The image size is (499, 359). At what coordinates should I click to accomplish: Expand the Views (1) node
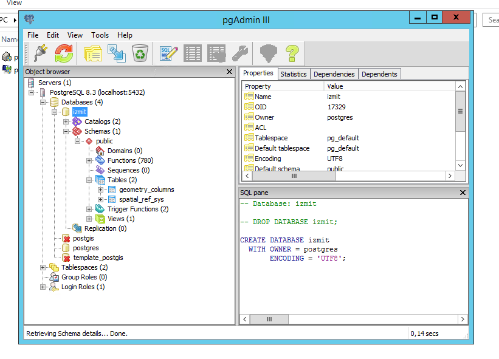pos(89,219)
